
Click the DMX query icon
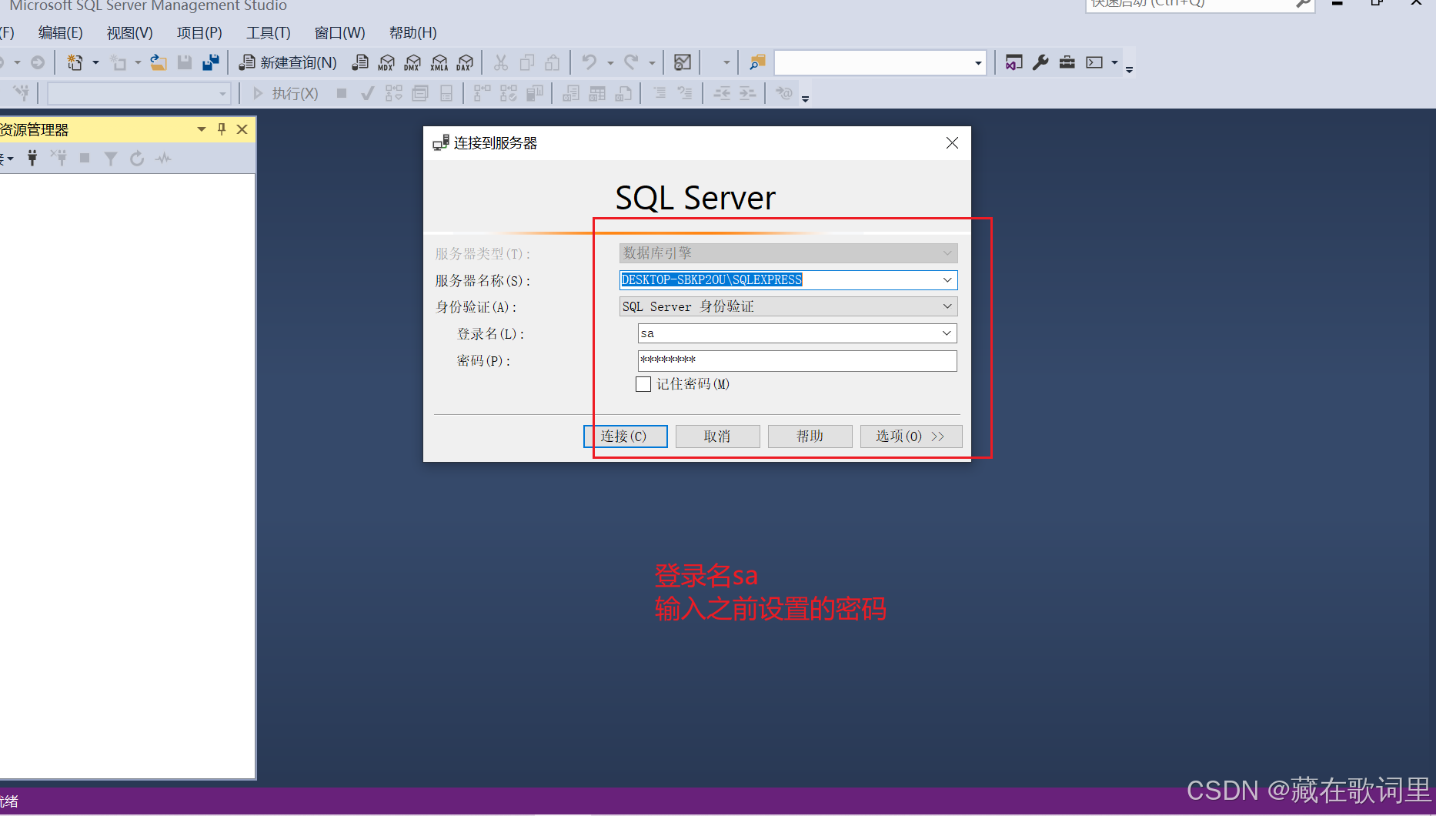[x=412, y=62]
